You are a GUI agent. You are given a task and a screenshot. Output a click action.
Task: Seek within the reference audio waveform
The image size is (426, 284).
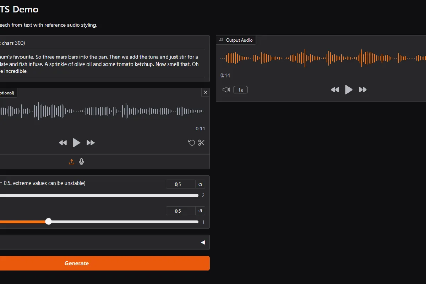point(102,111)
